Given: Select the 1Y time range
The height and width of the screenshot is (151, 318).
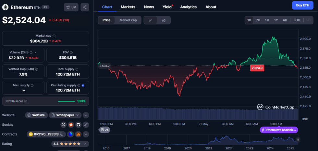Looking at the screenshot, I should pos(276,20).
